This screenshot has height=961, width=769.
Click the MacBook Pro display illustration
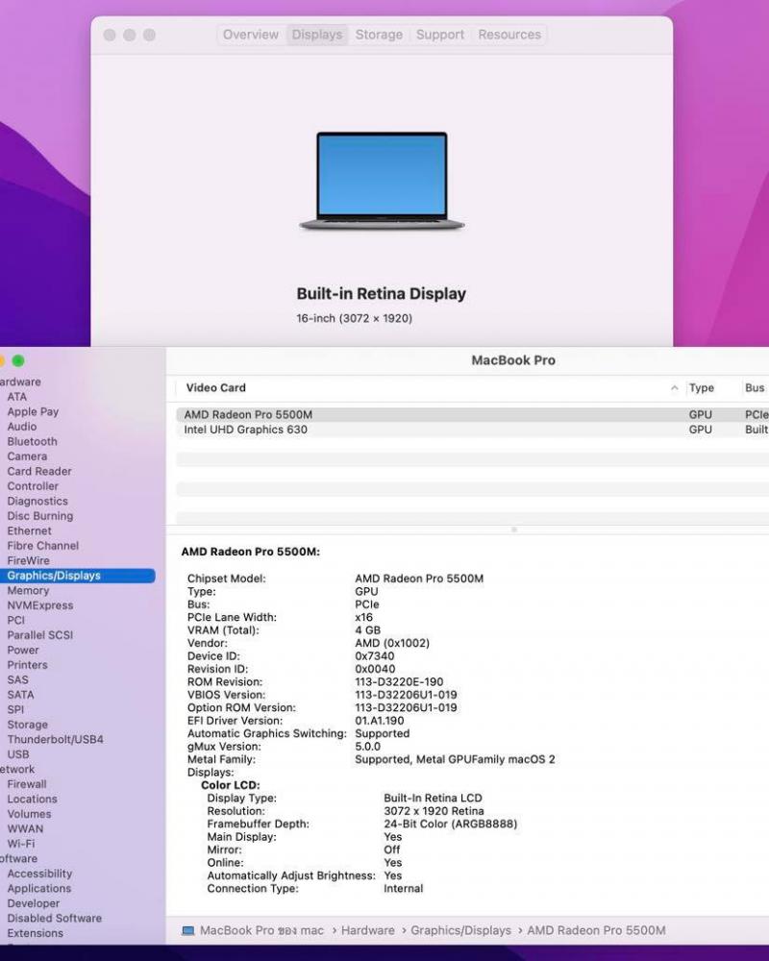click(382, 181)
